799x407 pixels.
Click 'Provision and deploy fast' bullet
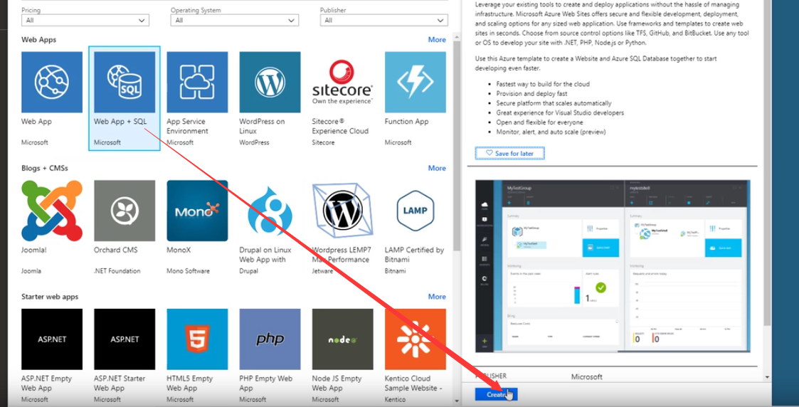(x=532, y=94)
